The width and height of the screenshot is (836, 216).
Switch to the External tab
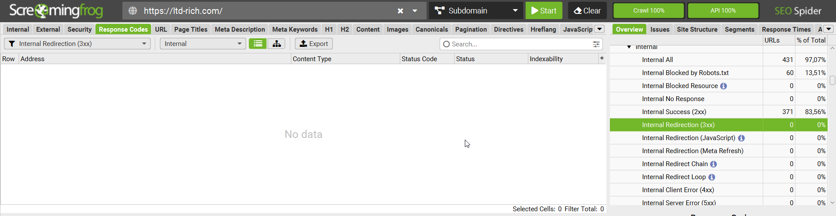[48, 29]
